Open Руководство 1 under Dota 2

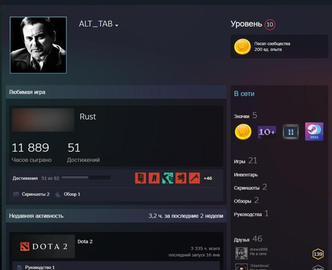coord(40,267)
